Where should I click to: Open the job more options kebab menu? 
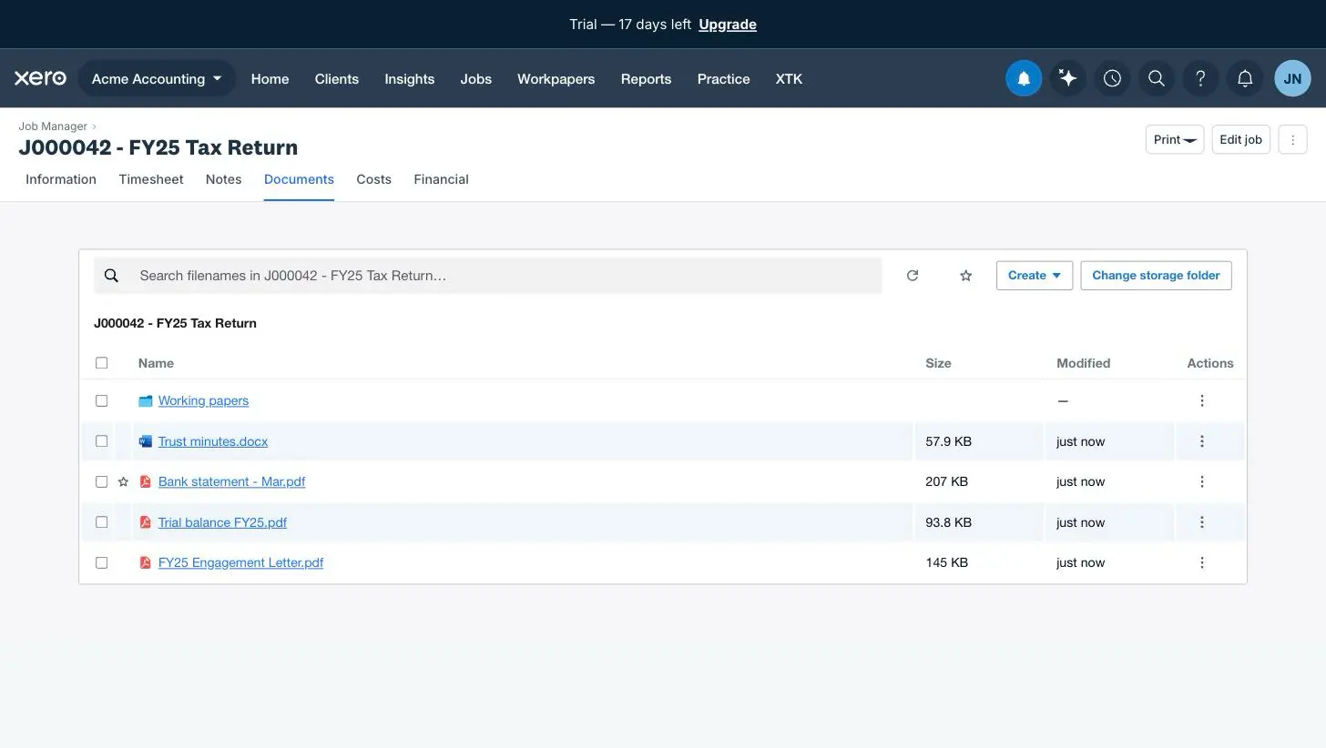tap(1292, 139)
